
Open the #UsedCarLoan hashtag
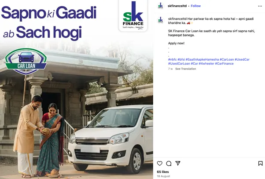coord(179,63)
